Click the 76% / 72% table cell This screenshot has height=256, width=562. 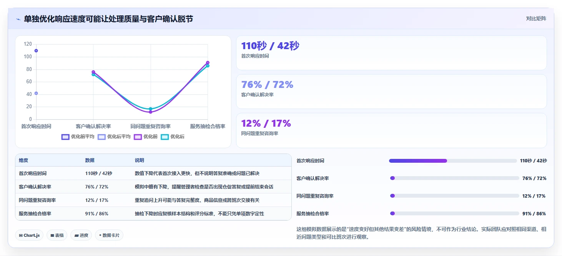tap(97, 187)
